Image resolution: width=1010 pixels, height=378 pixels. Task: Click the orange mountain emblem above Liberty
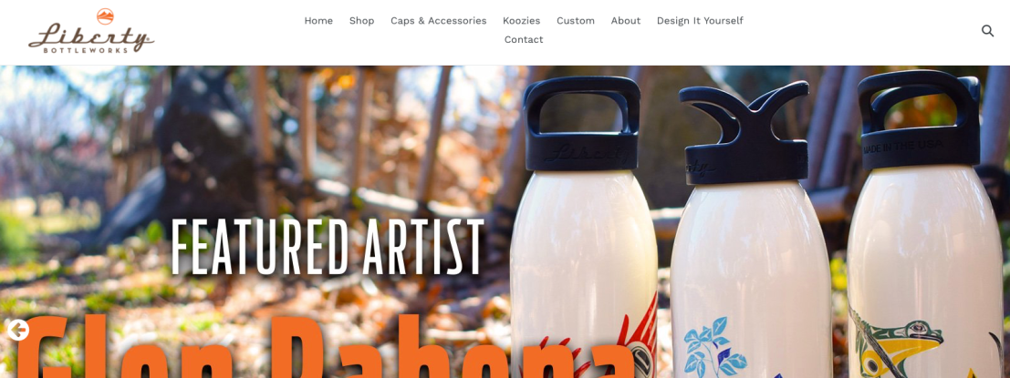tap(105, 16)
